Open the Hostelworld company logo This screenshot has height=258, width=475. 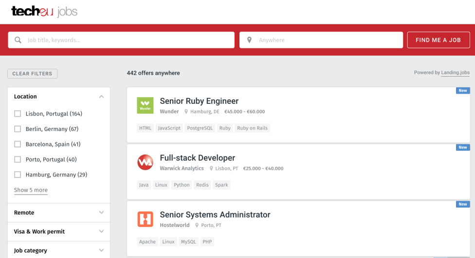coord(145,219)
